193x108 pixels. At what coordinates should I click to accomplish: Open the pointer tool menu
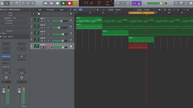pyautogui.click(x=98, y=10)
